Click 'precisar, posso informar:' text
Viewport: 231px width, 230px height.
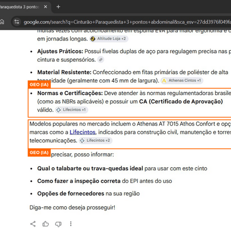pyautogui.click(x=82, y=155)
